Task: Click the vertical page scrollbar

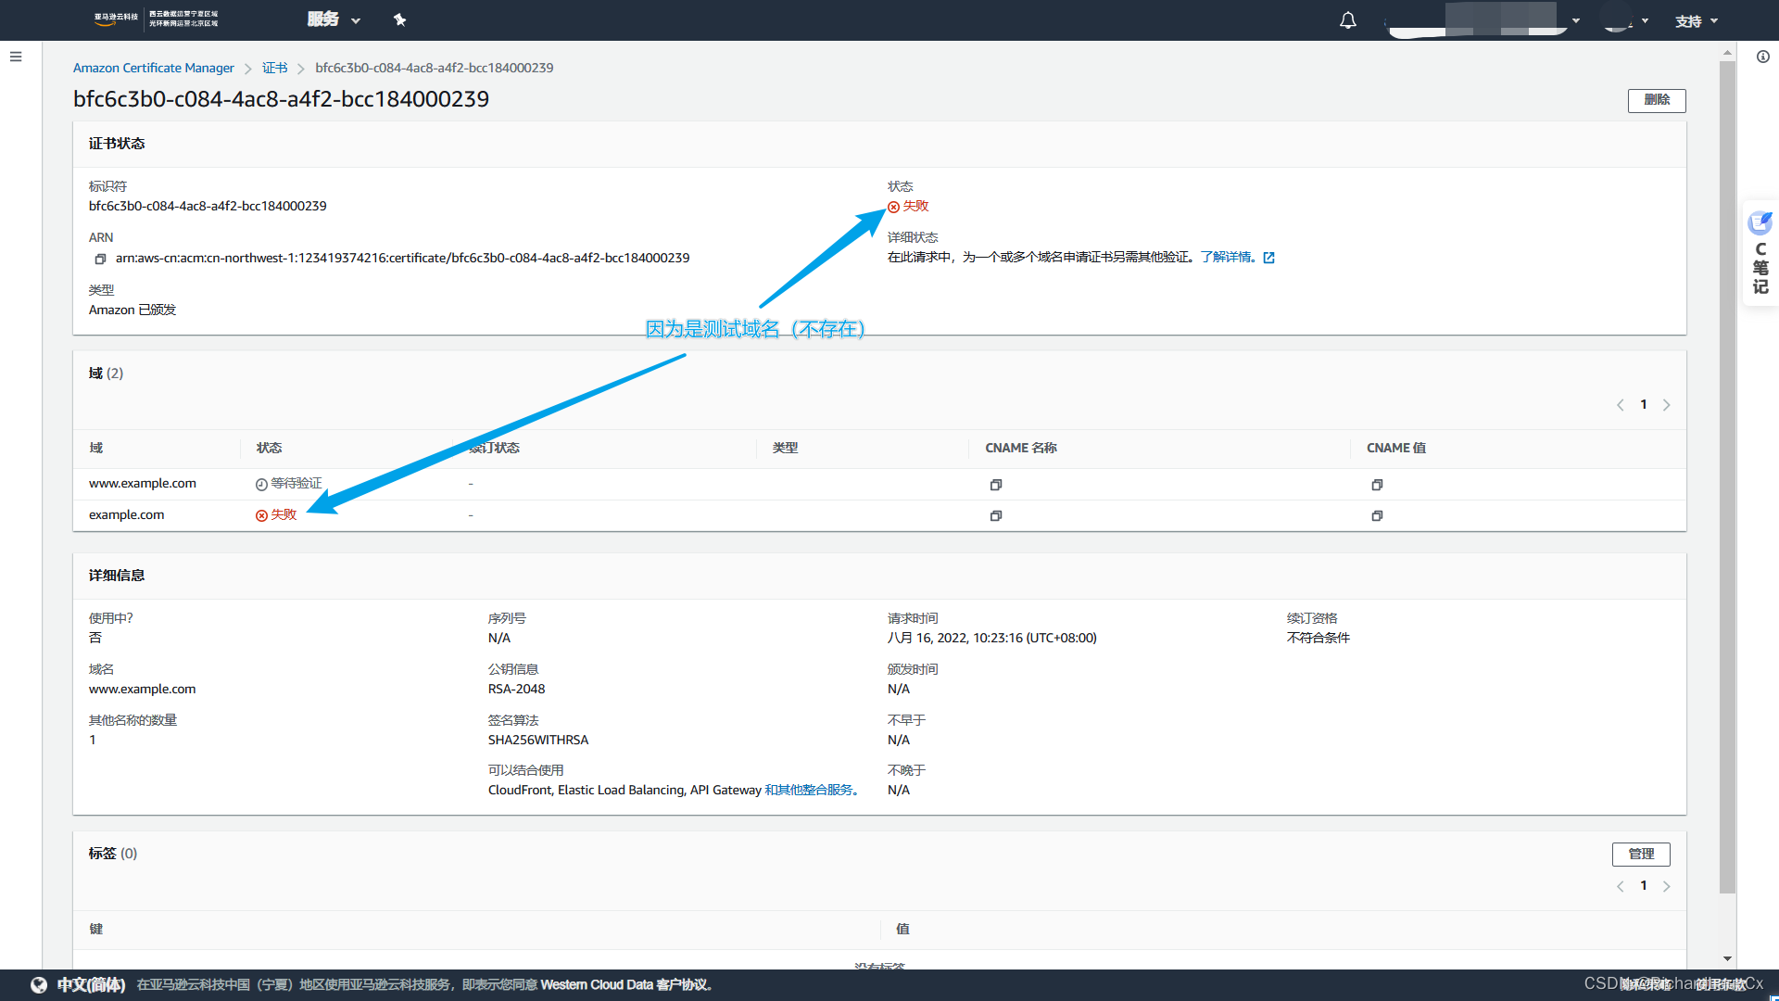Action: (1727, 477)
